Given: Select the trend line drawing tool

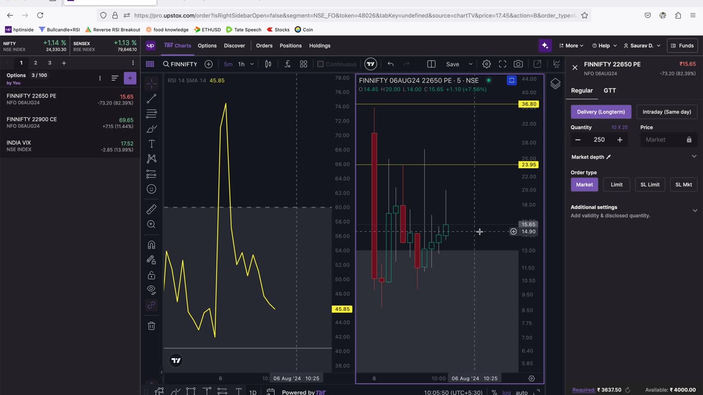Looking at the screenshot, I should (x=152, y=99).
